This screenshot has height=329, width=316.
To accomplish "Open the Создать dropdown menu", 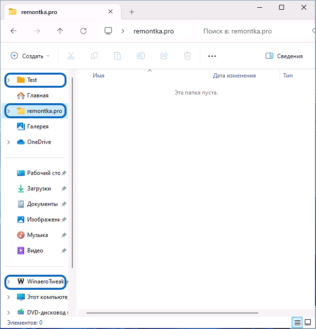I will click(x=30, y=56).
